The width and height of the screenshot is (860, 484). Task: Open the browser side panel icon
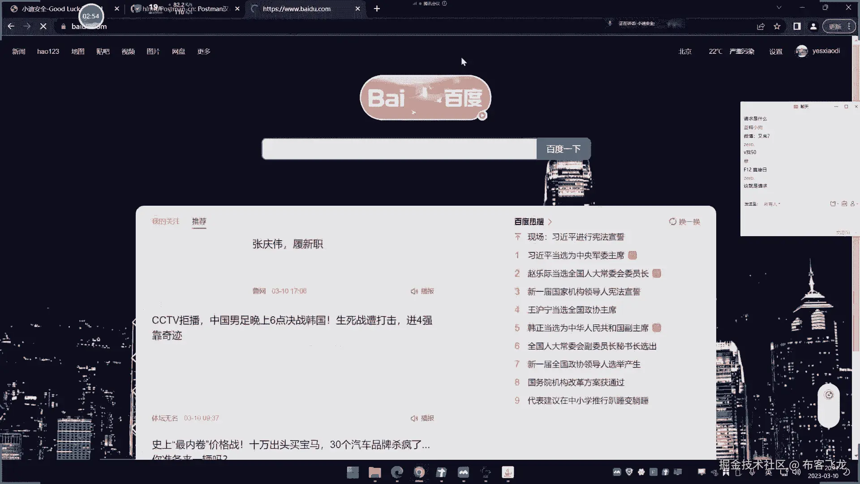(x=797, y=26)
